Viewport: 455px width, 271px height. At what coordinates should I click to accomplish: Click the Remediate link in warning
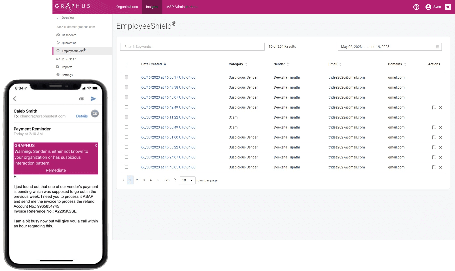click(x=56, y=170)
